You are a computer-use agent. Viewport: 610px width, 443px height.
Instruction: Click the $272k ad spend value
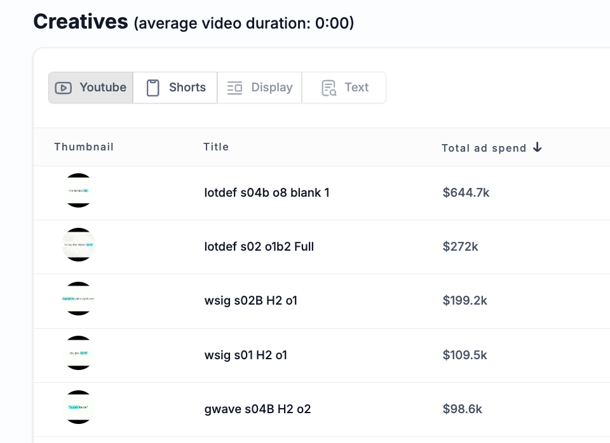tap(460, 246)
